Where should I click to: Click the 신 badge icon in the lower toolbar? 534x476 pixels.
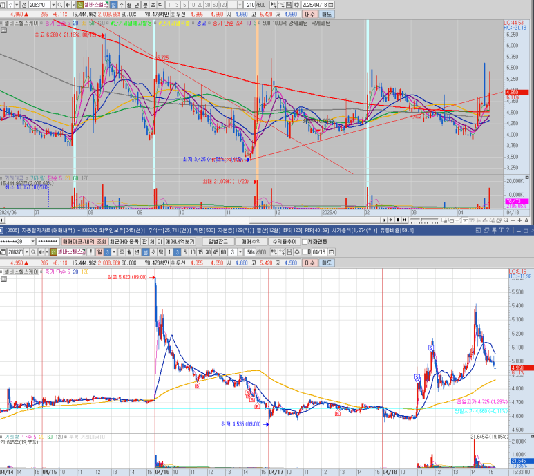pyautogui.click(x=53, y=252)
